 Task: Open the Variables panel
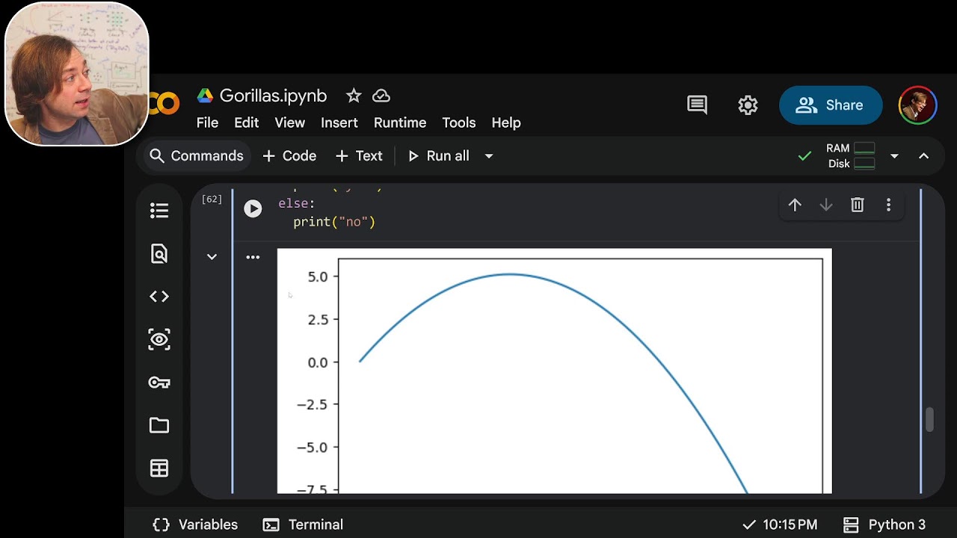pos(194,525)
